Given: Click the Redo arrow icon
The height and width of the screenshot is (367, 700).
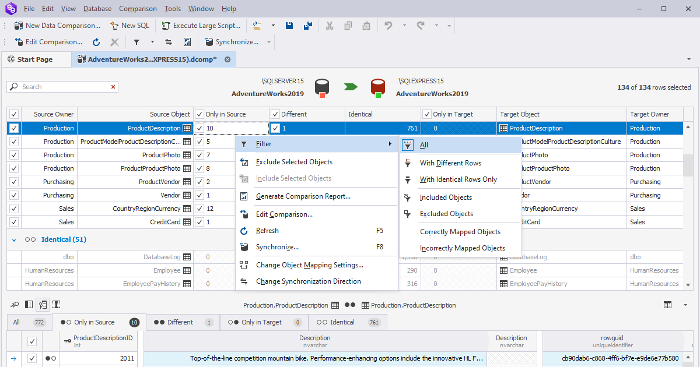Looking at the screenshot, I should click(x=421, y=26).
